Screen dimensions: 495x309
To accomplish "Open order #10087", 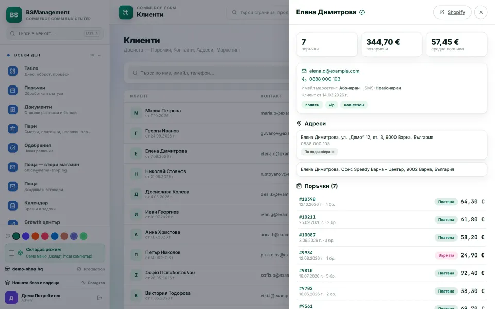I will click(391, 237).
